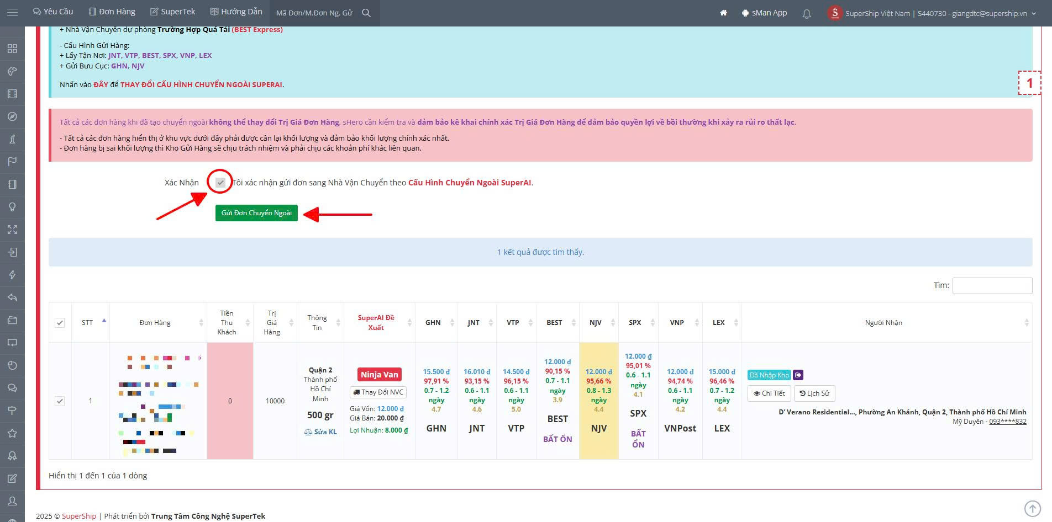
Task: Open the film-strip icon in sidebar
Action: [12, 94]
